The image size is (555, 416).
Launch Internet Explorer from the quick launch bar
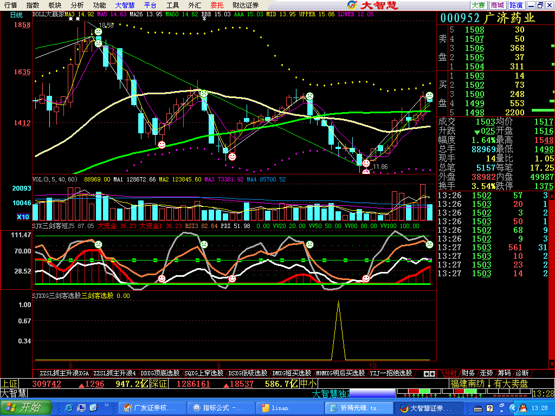(69, 408)
